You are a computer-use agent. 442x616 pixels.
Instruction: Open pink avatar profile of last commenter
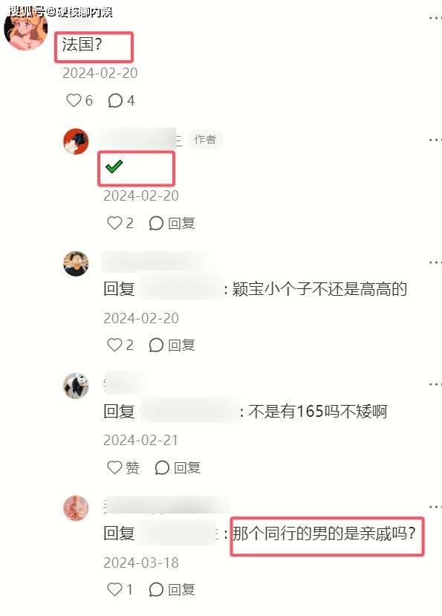pos(76,508)
